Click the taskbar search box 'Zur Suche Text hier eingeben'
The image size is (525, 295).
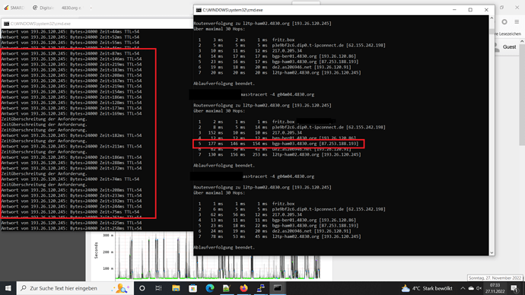pos(75,288)
